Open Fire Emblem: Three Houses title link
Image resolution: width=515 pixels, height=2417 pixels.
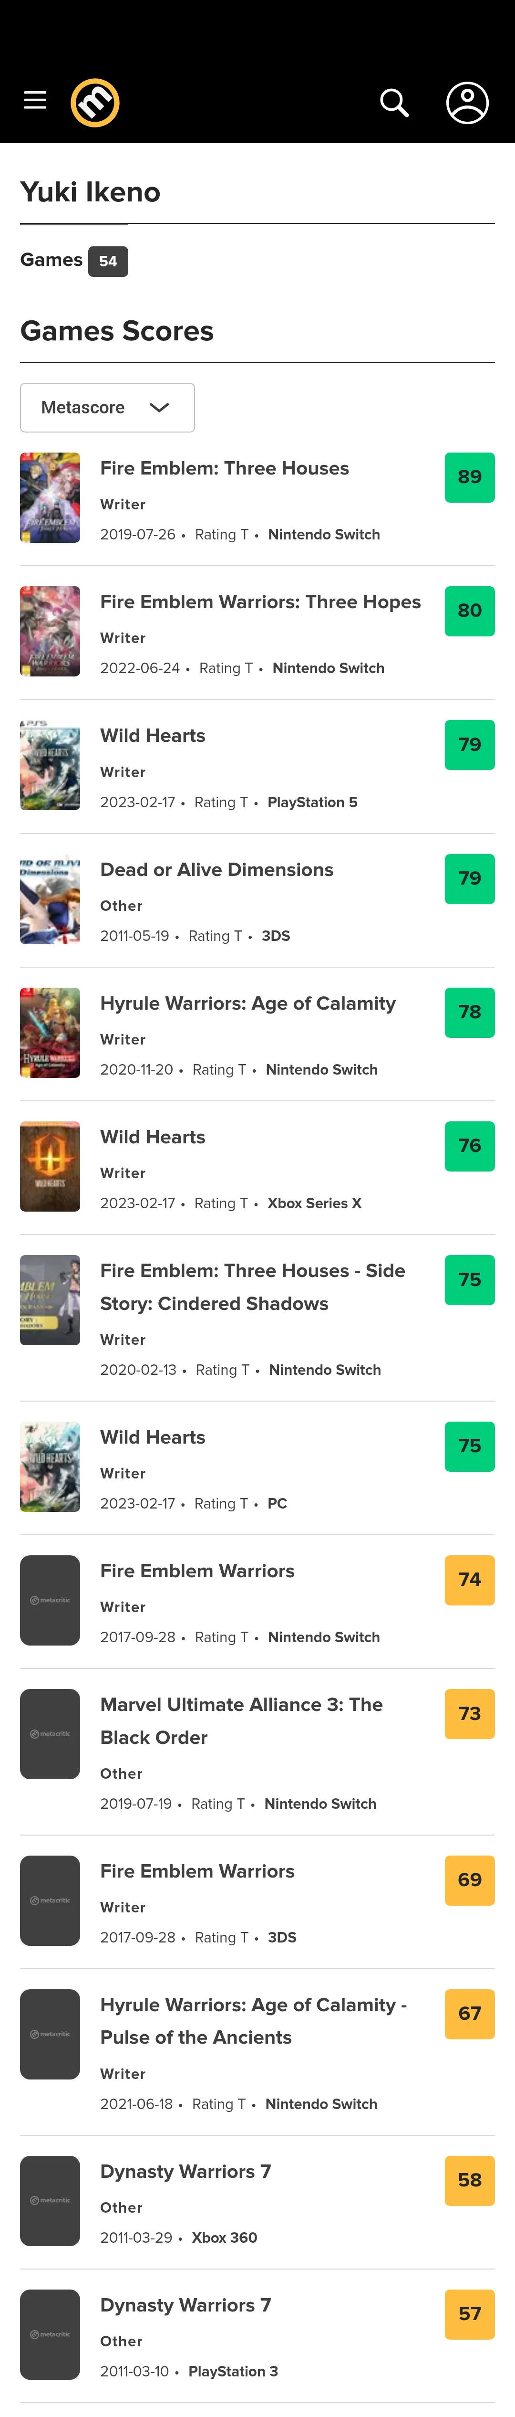coord(224,468)
